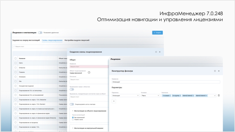The width and height of the screenshot is (235, 132).
Task: Remove the 'Admin2 Admin2' value tag
Action: pyautogui.click(x=193, y=95)
